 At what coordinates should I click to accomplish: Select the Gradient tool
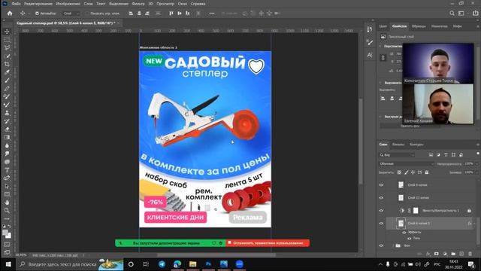pos(7,137)
